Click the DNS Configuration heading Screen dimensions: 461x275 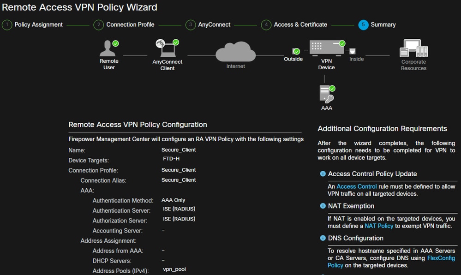pyautogui.click(x=355, y=238)
